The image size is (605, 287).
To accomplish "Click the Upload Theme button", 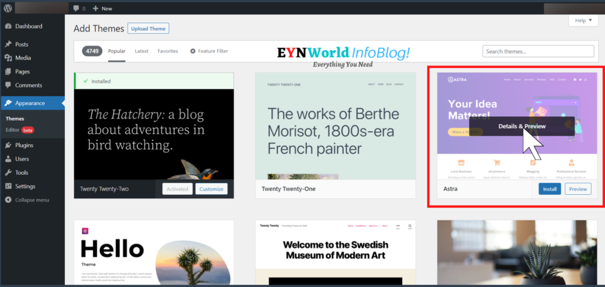I will [x=148, y=28].
